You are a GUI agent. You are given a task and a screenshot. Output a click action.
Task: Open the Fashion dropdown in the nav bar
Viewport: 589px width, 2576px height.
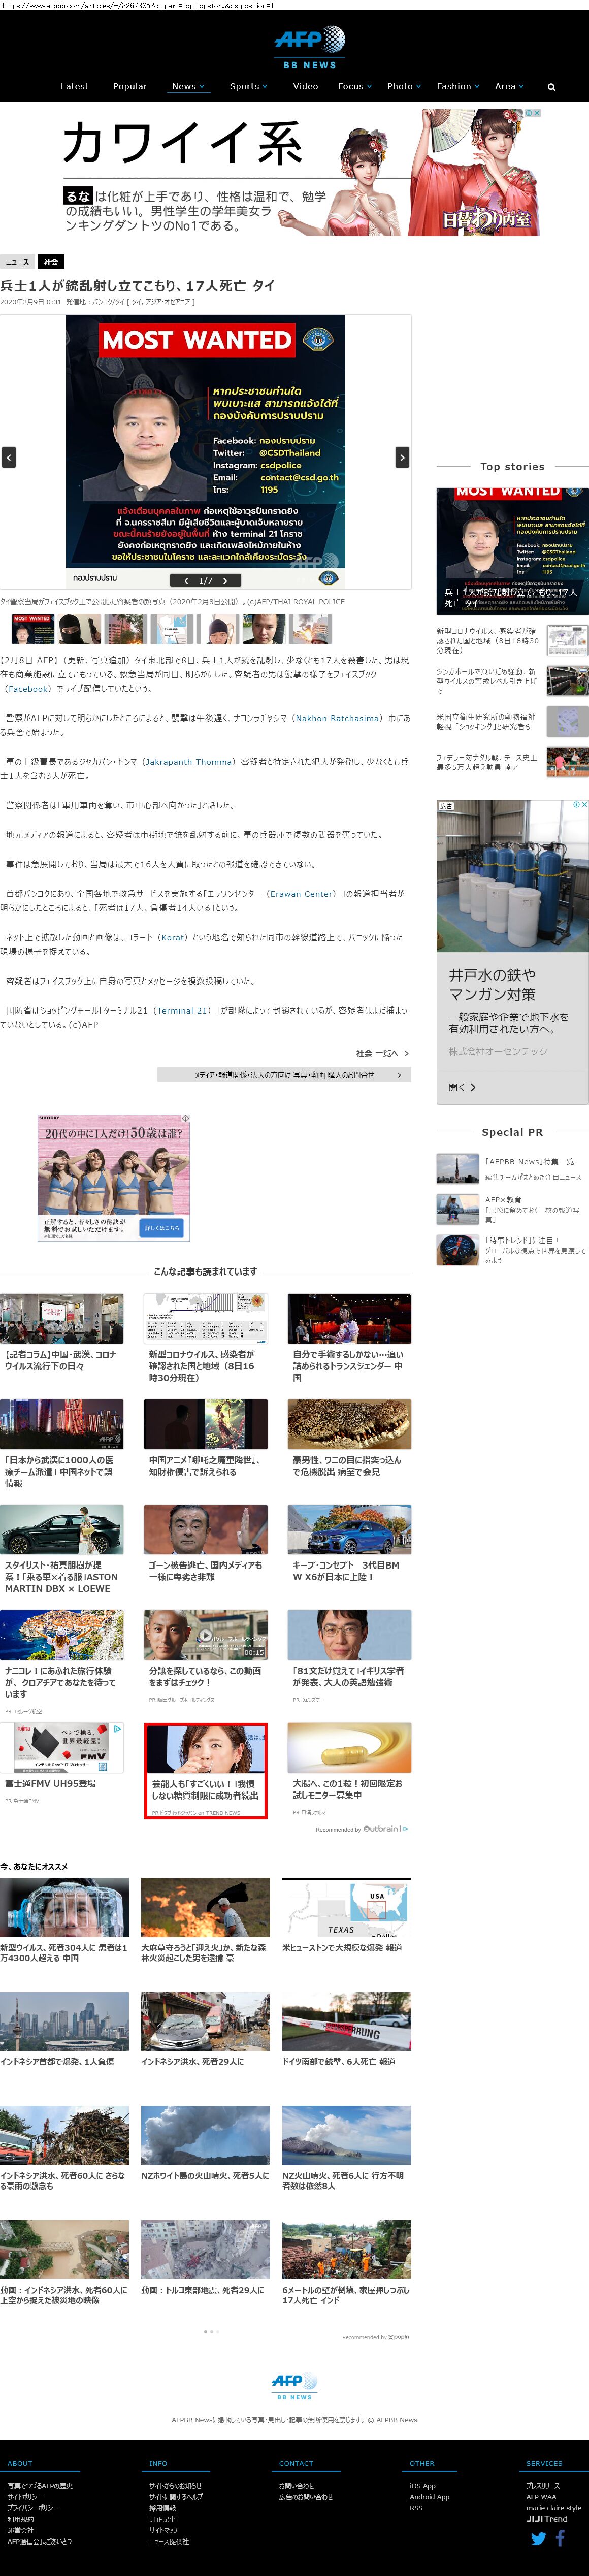(x=457, y=87)
